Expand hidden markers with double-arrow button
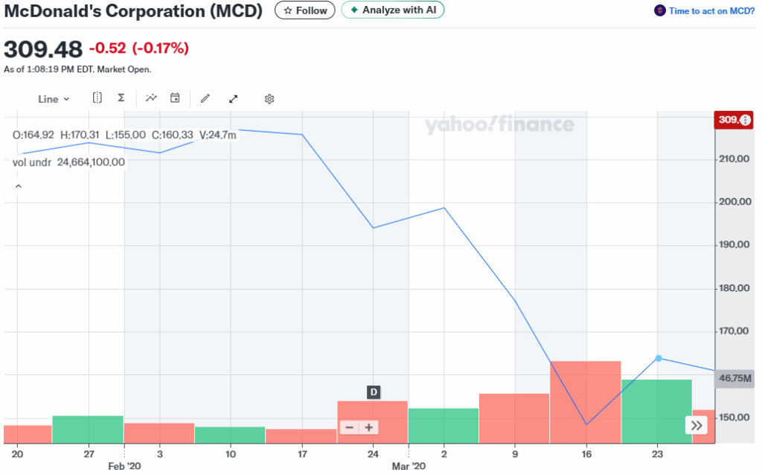762x475 pixels. tap(696, 424)
